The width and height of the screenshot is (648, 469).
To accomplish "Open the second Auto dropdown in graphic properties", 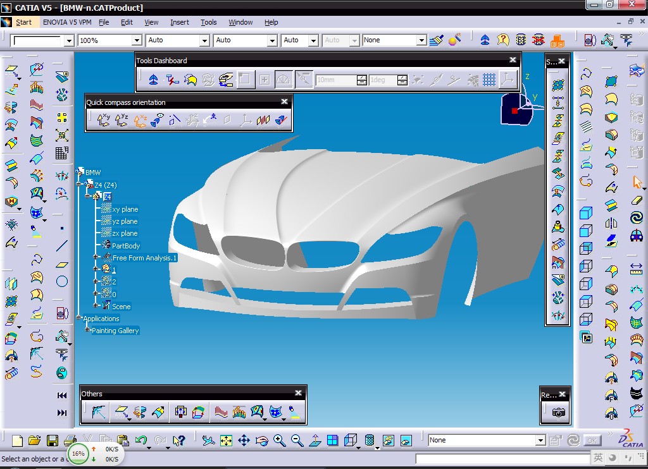I will tap(272, 40).
